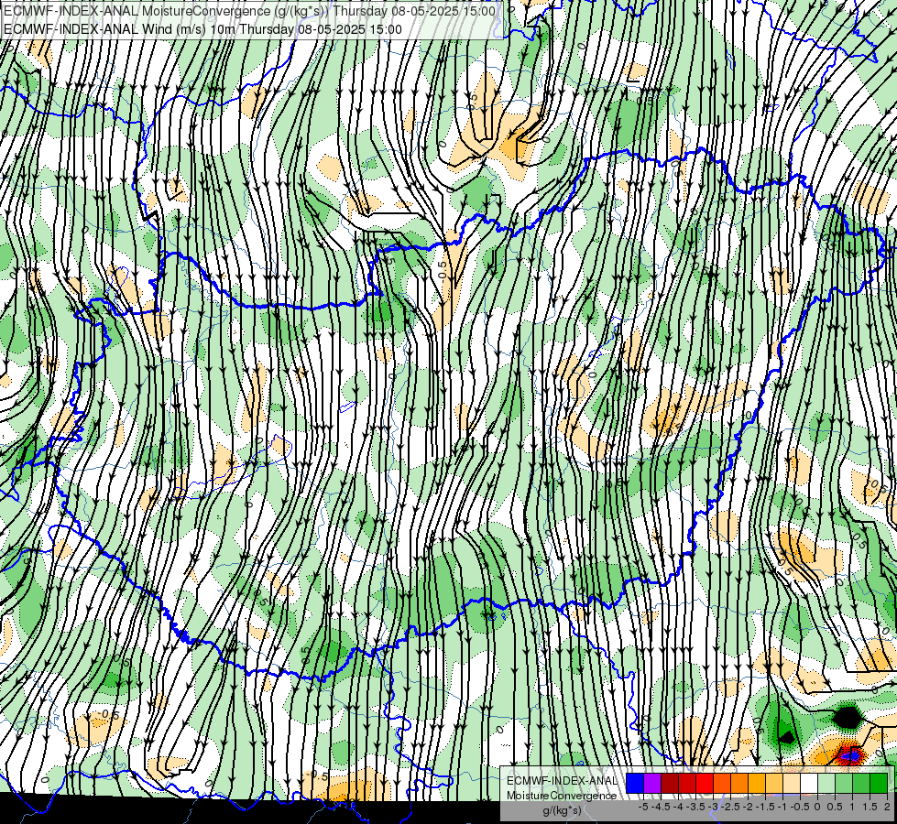
Task: Click the legend scale value -2.5
Action: point(730,807)
